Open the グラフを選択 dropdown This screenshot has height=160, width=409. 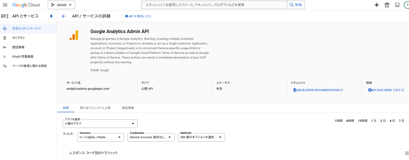tap(100, 123)
